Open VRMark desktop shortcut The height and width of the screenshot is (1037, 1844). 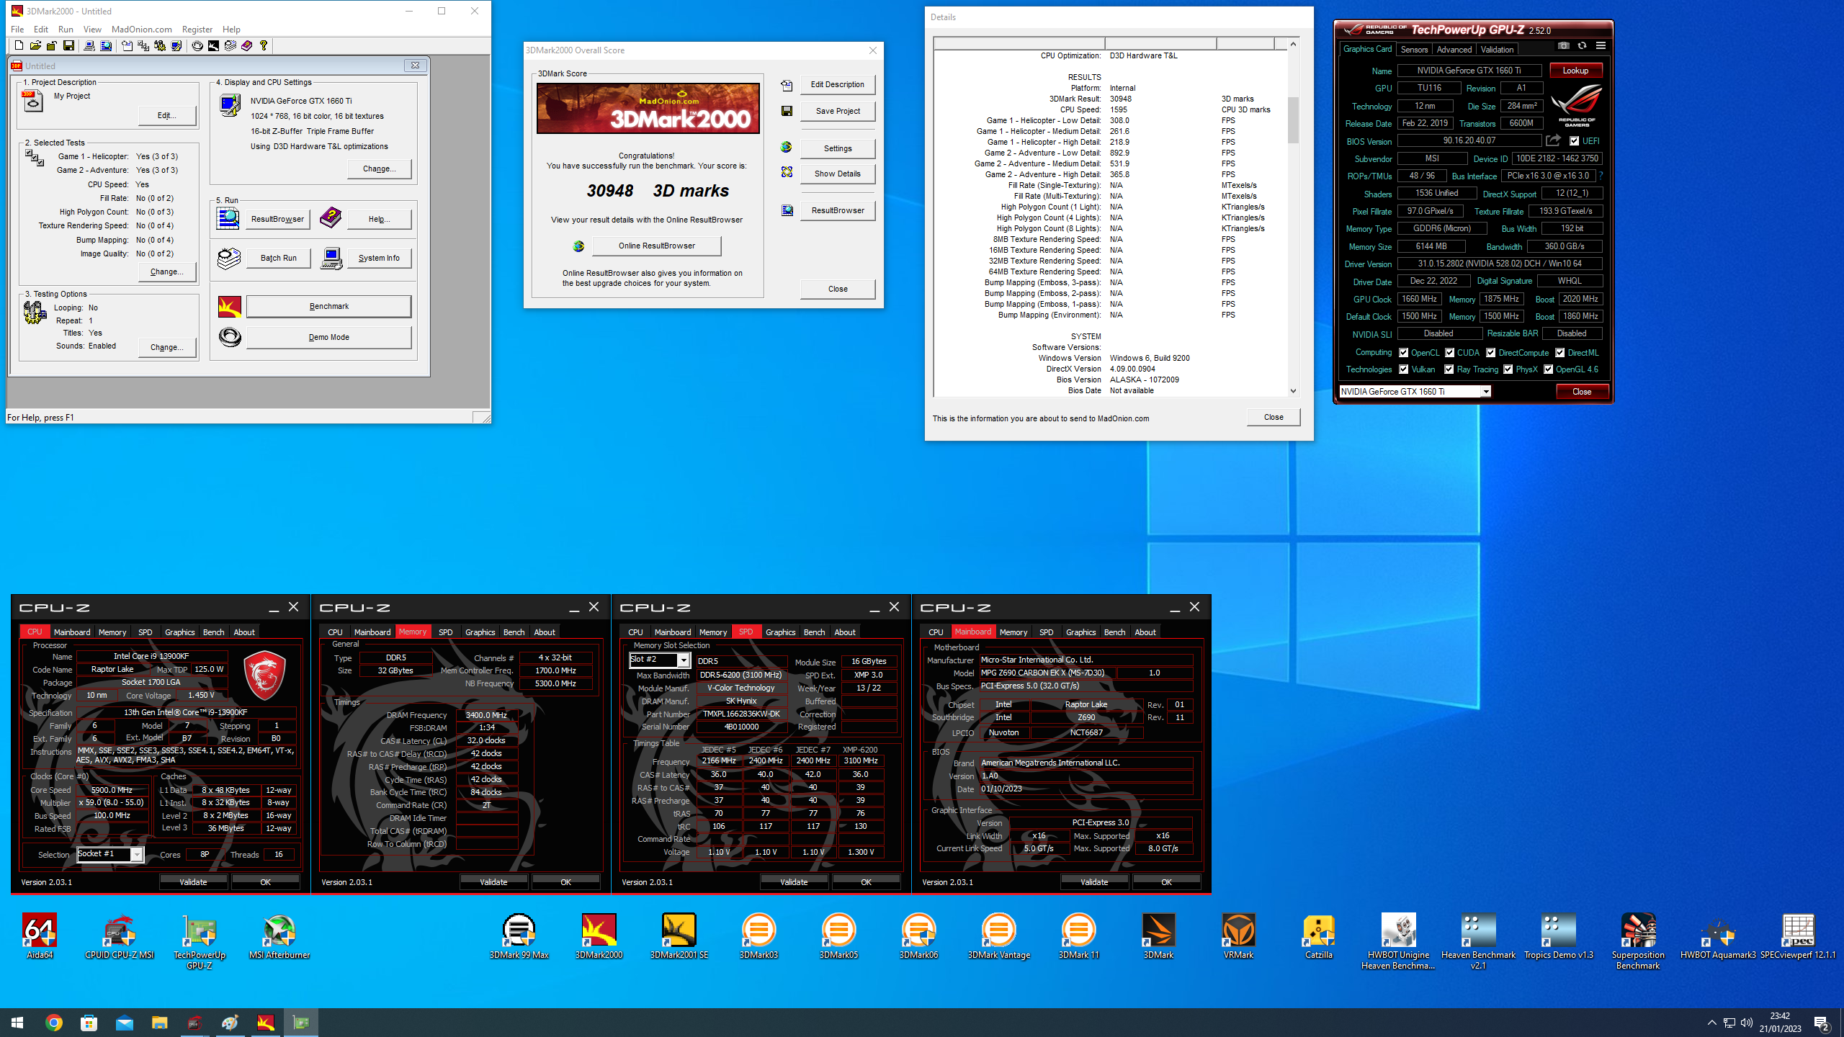(x=1238, y=936)
